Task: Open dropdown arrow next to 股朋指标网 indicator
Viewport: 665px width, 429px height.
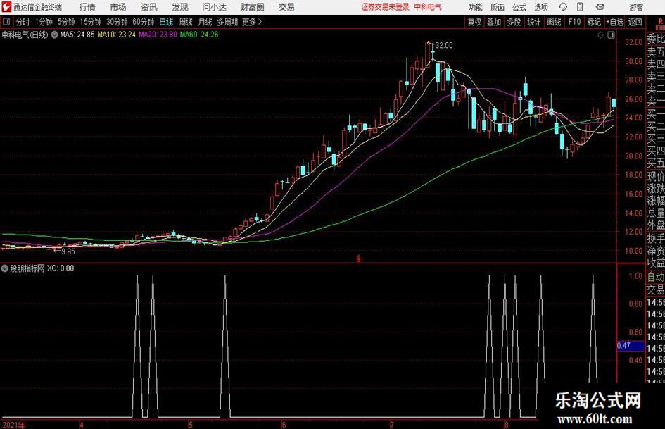Action: click(x=5, y=268)
